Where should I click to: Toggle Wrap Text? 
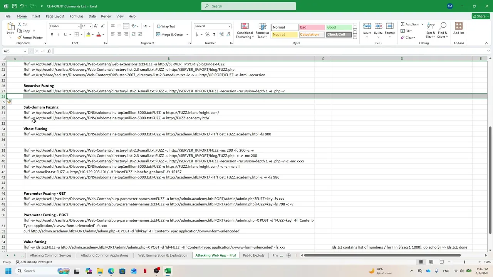coord(166,26)
